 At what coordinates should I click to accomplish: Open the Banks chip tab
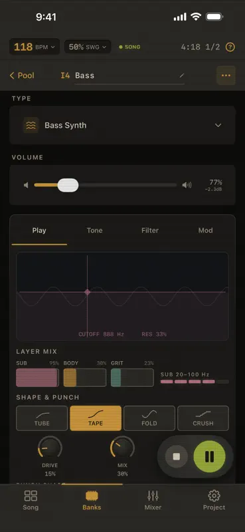click(92, 501)
